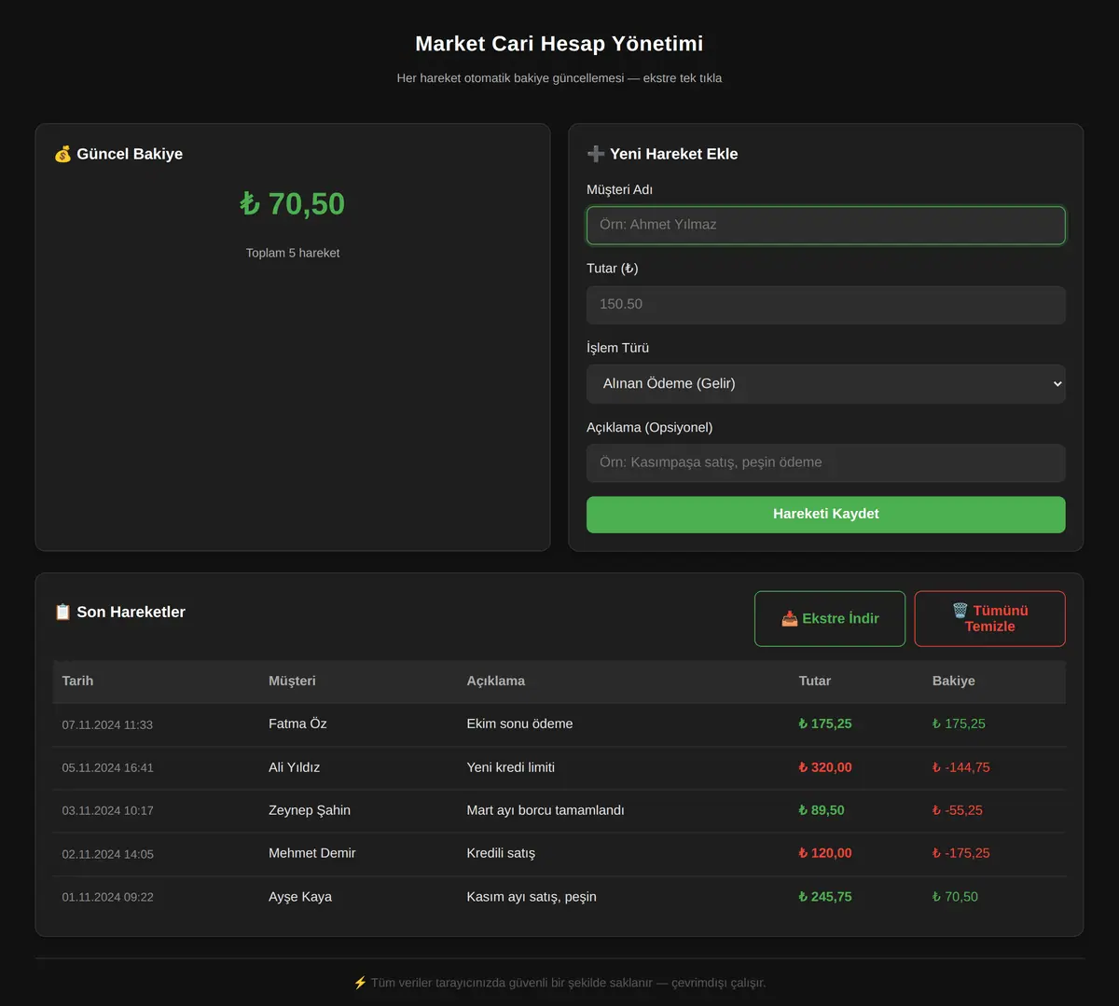The width and height of the screenshot is (1119, 1006).
Task: Click the Mart ayı borcu tamamlandı description
Action: 546,810
